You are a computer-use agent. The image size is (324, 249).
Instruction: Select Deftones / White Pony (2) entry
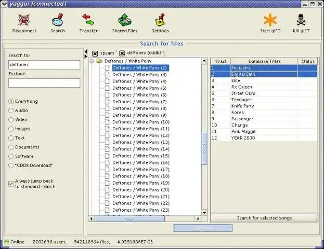140,68
